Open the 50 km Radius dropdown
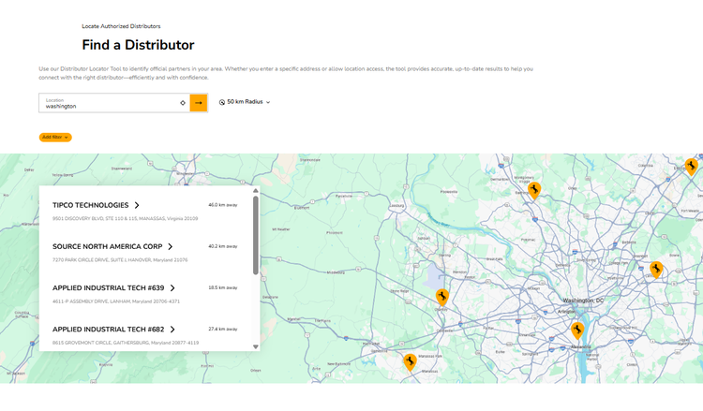 [x=245, y=102]
